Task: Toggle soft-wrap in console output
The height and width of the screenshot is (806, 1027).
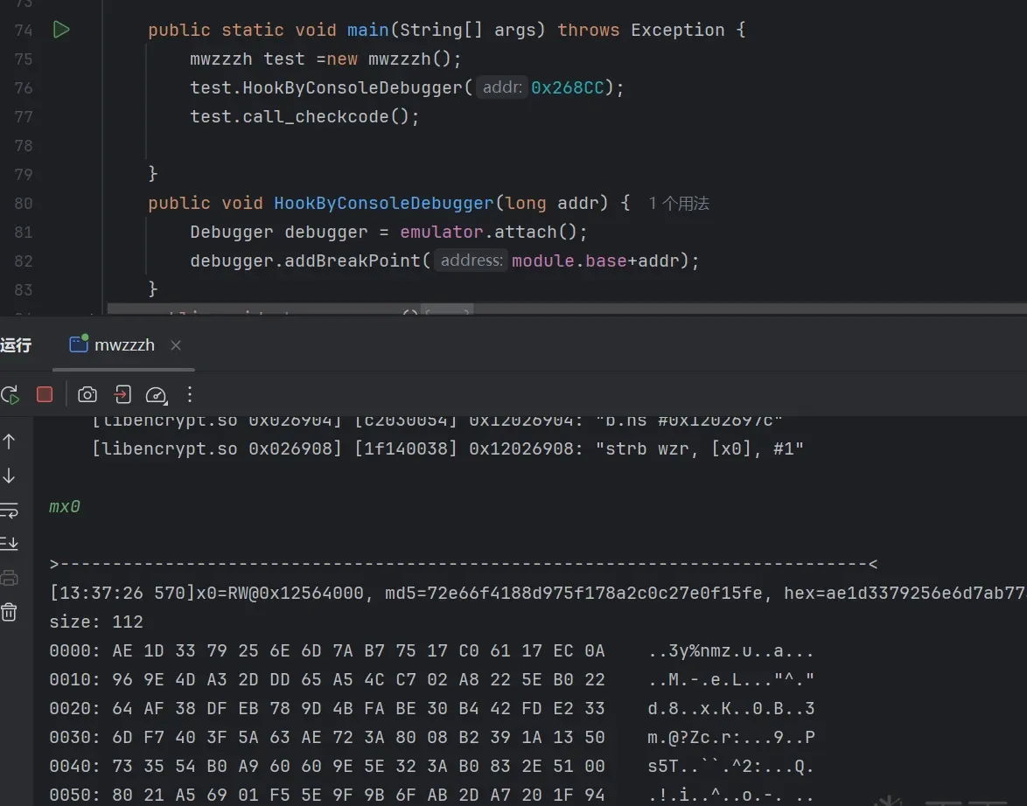Action: [9, 510]
